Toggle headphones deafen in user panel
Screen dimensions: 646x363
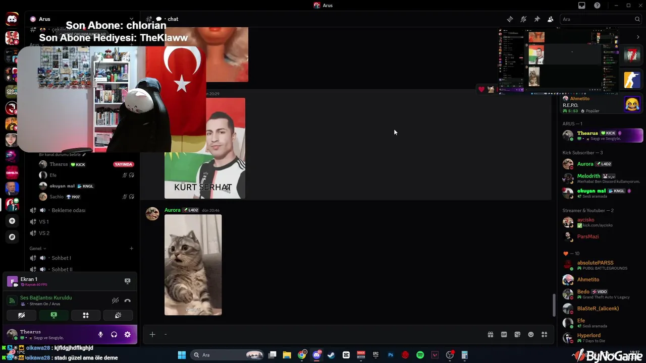tap(114, 334)
